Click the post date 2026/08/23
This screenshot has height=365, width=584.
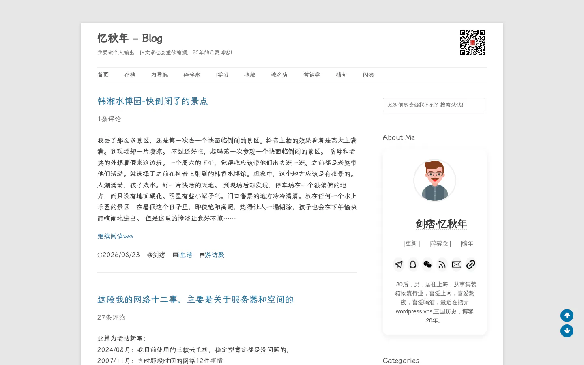coord(121,255)
